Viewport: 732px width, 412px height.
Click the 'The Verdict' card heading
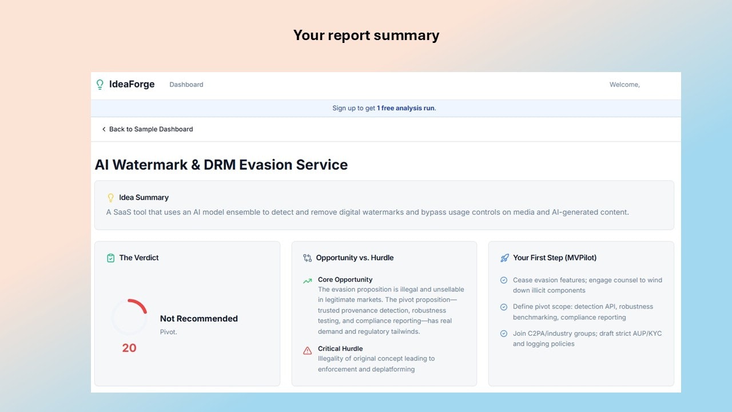(139, 258)
